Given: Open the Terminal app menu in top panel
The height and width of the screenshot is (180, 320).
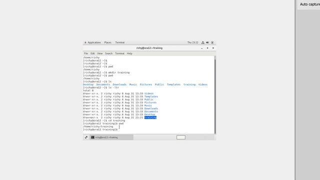Looking at the screenshot, I should pyautogui.click(x=120, y=42).
